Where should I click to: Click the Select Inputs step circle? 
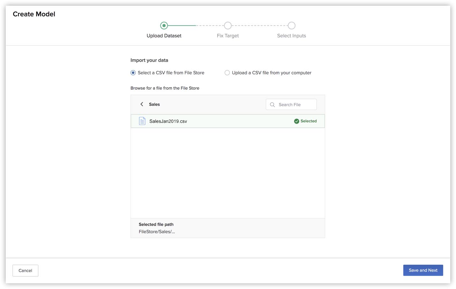pos(291,25)
